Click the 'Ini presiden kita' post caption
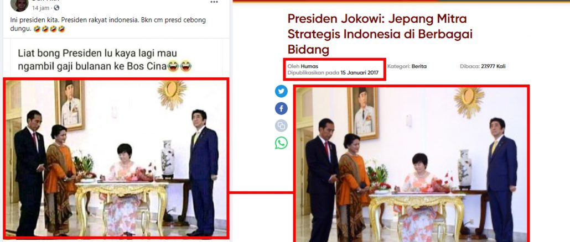 click(x=108, y=24)
